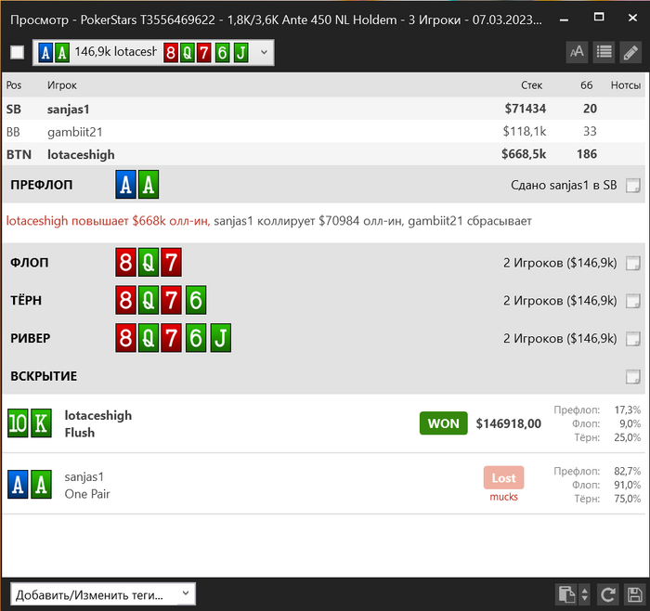Image resolution: width=650 pixels, height=611 pixels.
Task: Click the blue ace card in ПРЕФЛОП row
Action: coord(125,185)
